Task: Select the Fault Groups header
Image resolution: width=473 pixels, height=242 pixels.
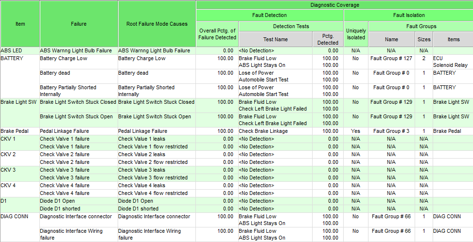Action: pos(420,26)
